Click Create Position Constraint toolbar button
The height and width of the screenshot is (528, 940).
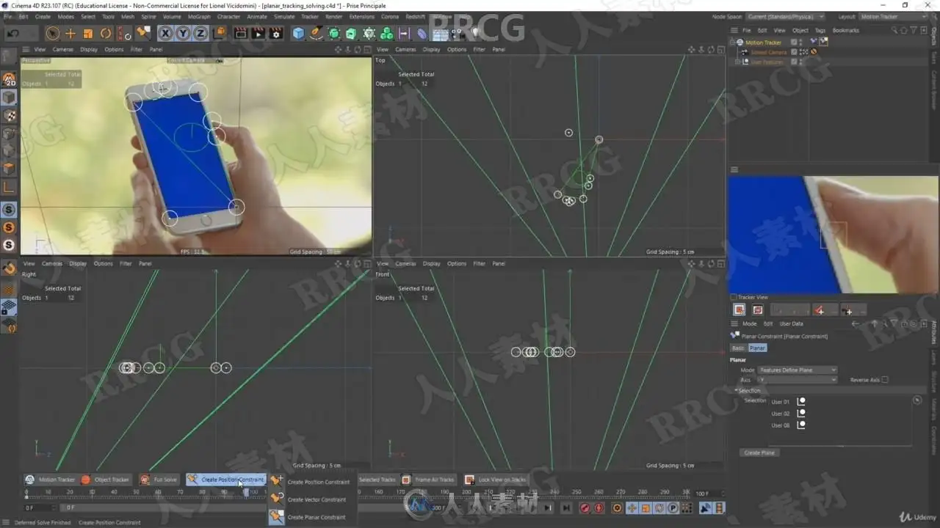(225, 480)
